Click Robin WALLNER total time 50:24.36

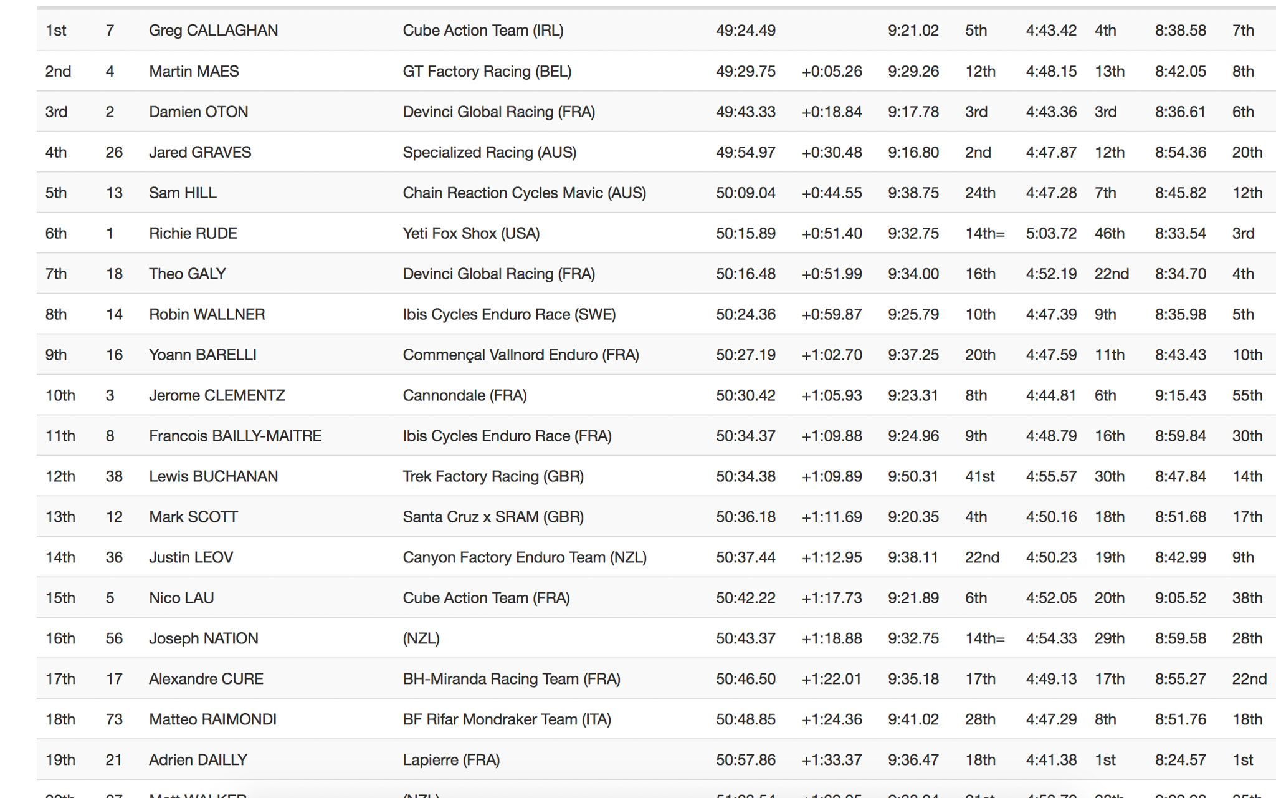(x=745, y=314)
